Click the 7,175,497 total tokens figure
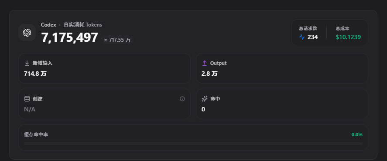Viewport: 387px width, 161px height. pyautogui.click(x=70, y=38)
